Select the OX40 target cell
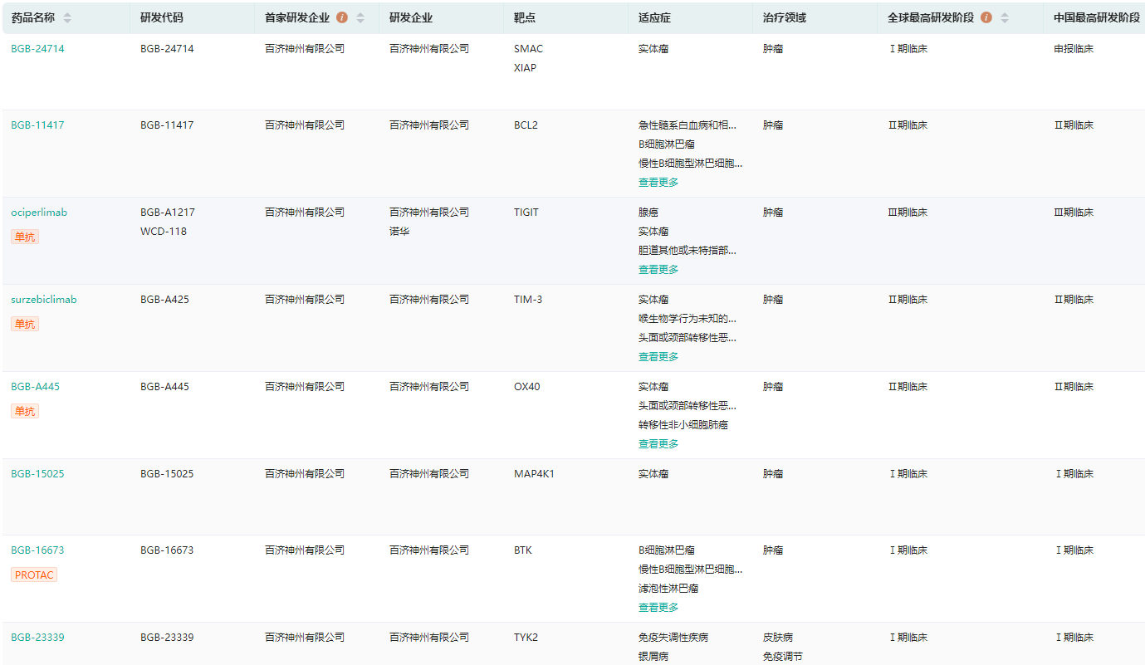Screen dimensions: 1145x665 526,387
